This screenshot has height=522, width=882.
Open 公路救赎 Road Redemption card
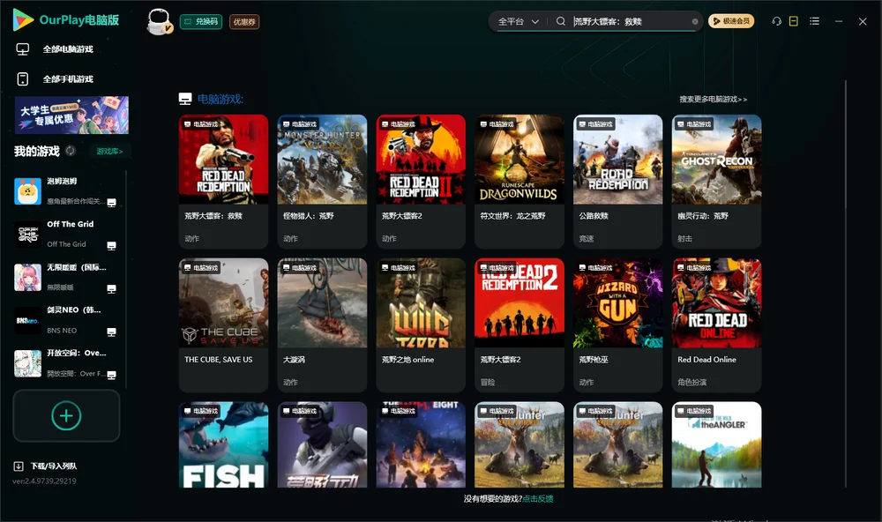point(617,181)
